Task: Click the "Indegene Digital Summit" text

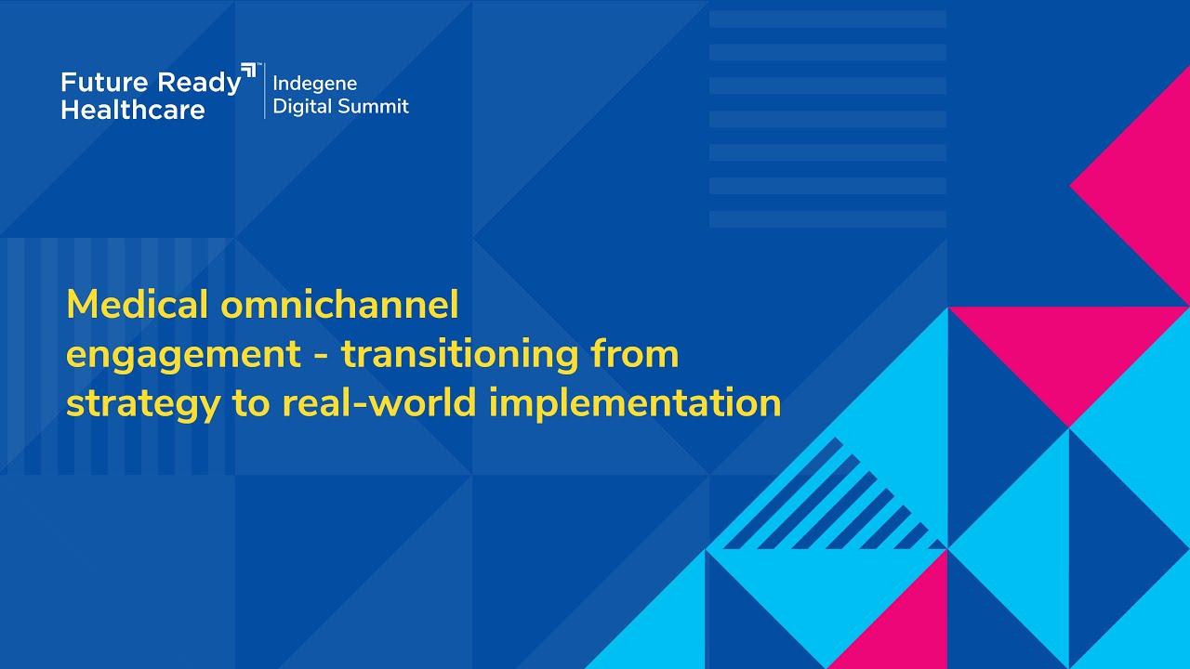Action: (340, 96)
